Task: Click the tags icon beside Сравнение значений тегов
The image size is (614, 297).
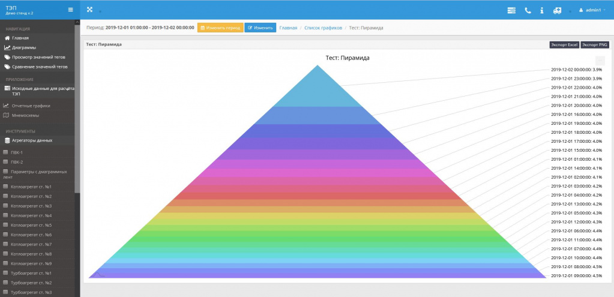Action: click(x=7, y=67)
